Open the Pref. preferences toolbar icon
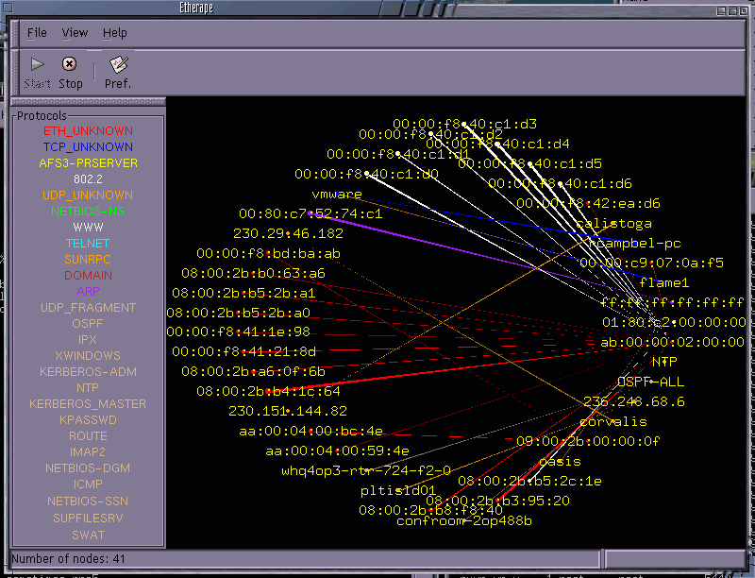This screenshot has height=578, width=755. point(118,64)
